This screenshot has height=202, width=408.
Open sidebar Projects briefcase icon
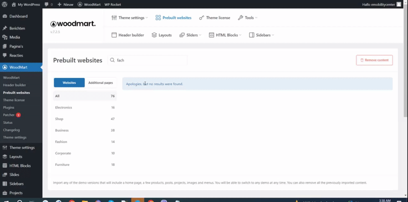pos(4,193)
